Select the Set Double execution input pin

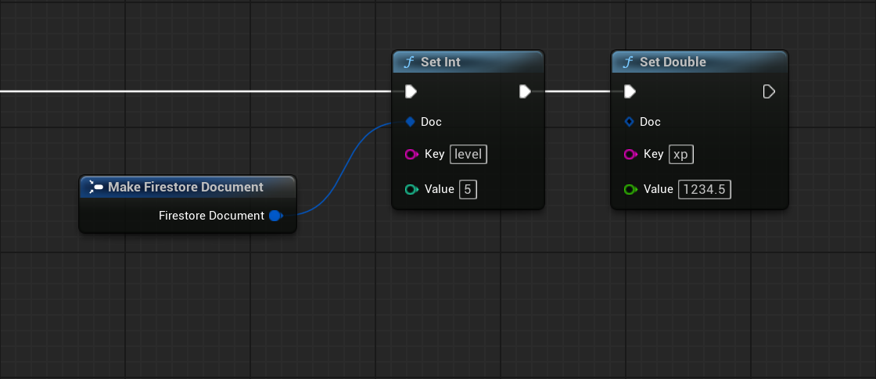point(630,92)
